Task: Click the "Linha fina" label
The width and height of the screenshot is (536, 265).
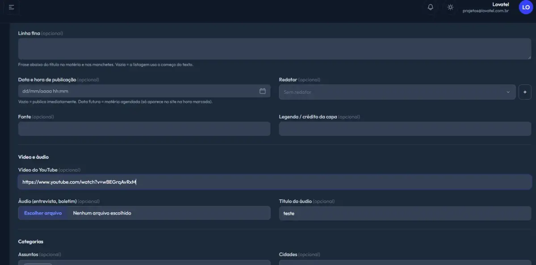Action: point(29,34)
